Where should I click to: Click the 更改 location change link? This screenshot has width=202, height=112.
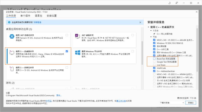tap(59, 96)
